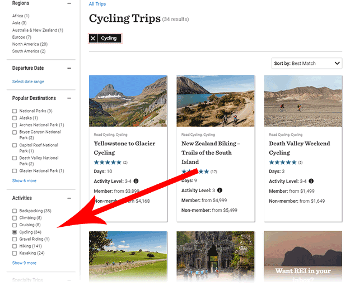This screenshot has height=286, width=364.
Task: Open the 17 reviews count for New Zealand Biking
Action: pos(213,171)
